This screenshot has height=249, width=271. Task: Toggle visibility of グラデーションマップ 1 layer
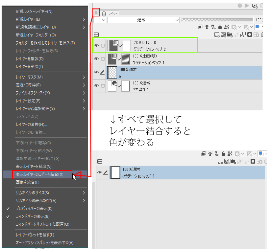pos(96,59)
